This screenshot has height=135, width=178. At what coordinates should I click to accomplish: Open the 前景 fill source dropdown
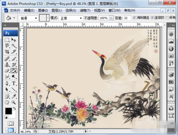point(28,18)
